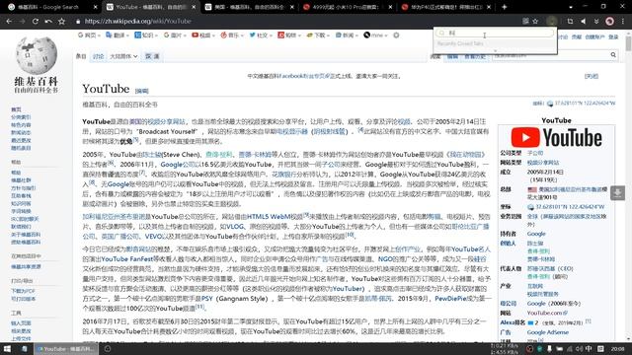Select the 条目 article tab
This screenshot has width=632, height=355.
[x=81, y=56]
